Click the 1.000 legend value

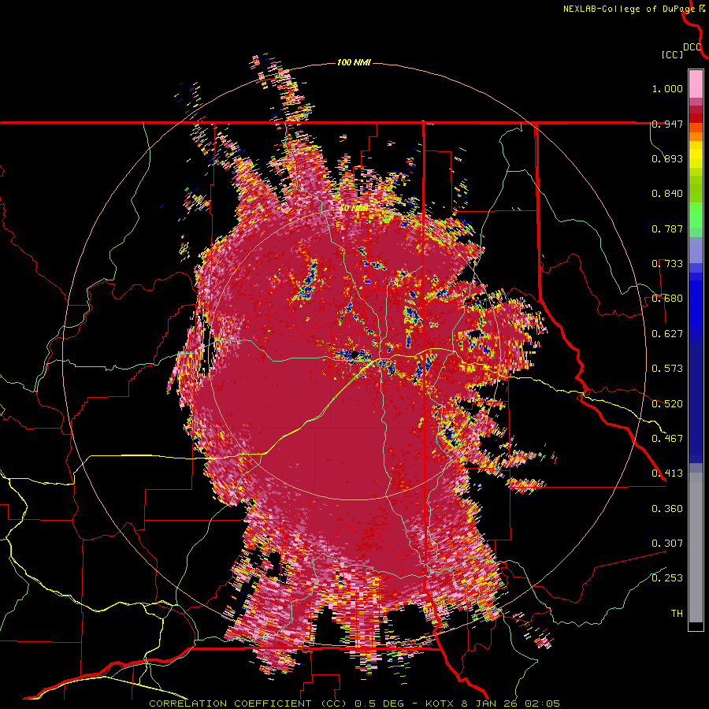[x=667, y=88]
